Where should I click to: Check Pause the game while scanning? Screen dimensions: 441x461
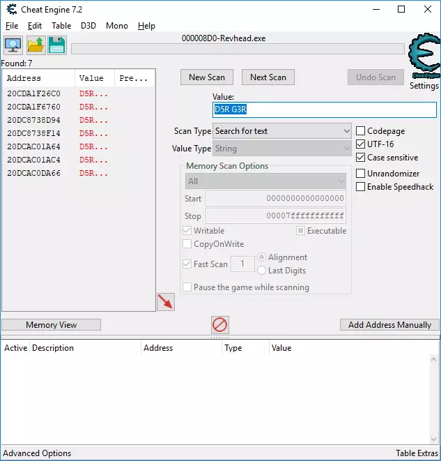(x=187, y=287)
